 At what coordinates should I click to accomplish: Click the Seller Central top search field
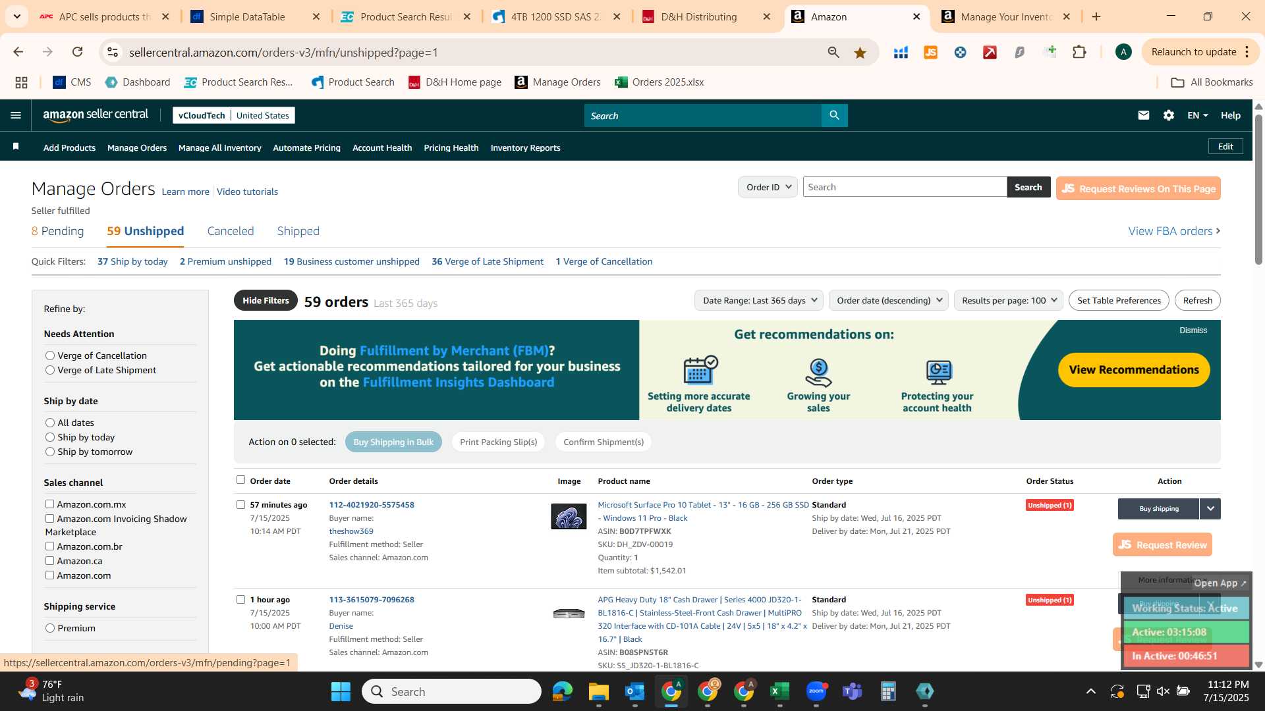[x=702, y=115]
